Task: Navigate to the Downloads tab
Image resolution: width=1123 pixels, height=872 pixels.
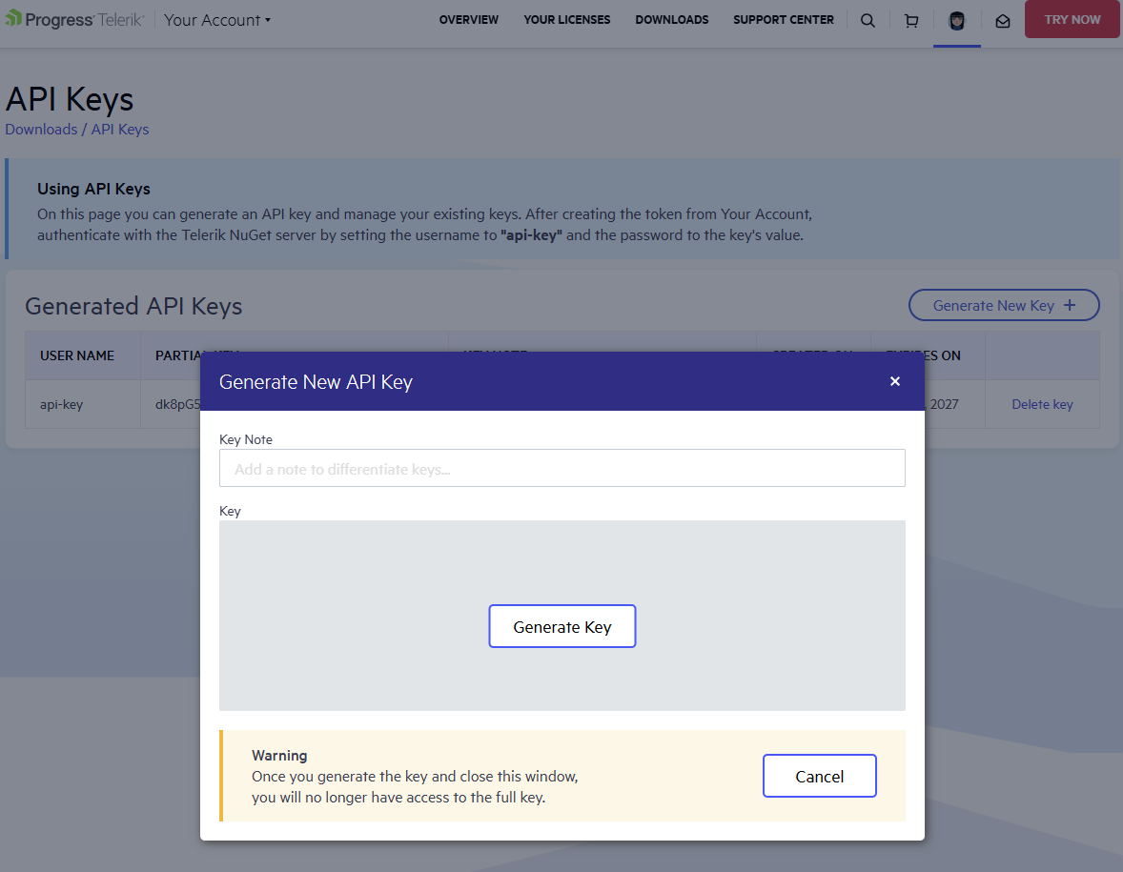Action: point(671,20)
